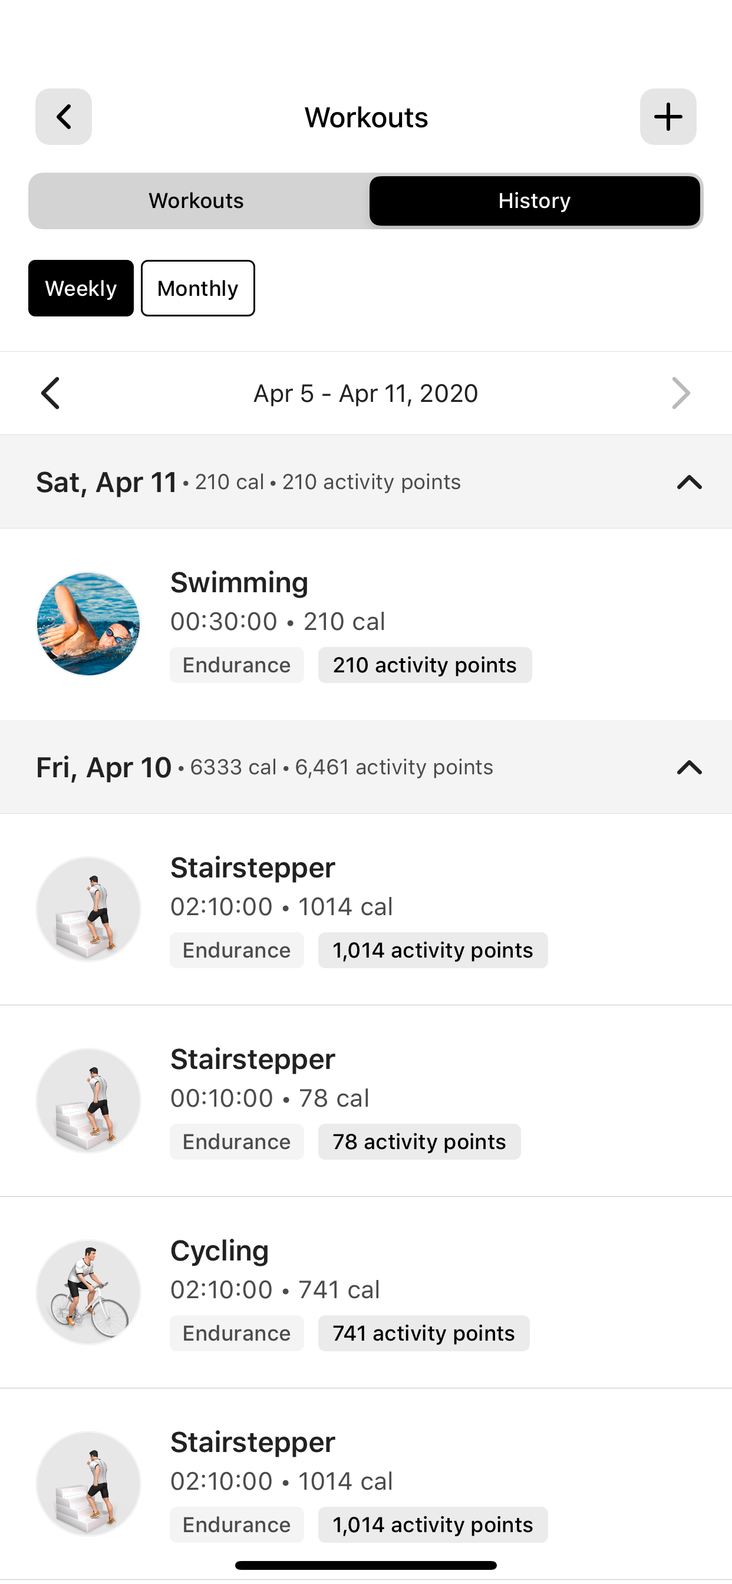Open the Swimming workout thumbnail
This screenshot has width=732, height=1584.
(88, 624)
